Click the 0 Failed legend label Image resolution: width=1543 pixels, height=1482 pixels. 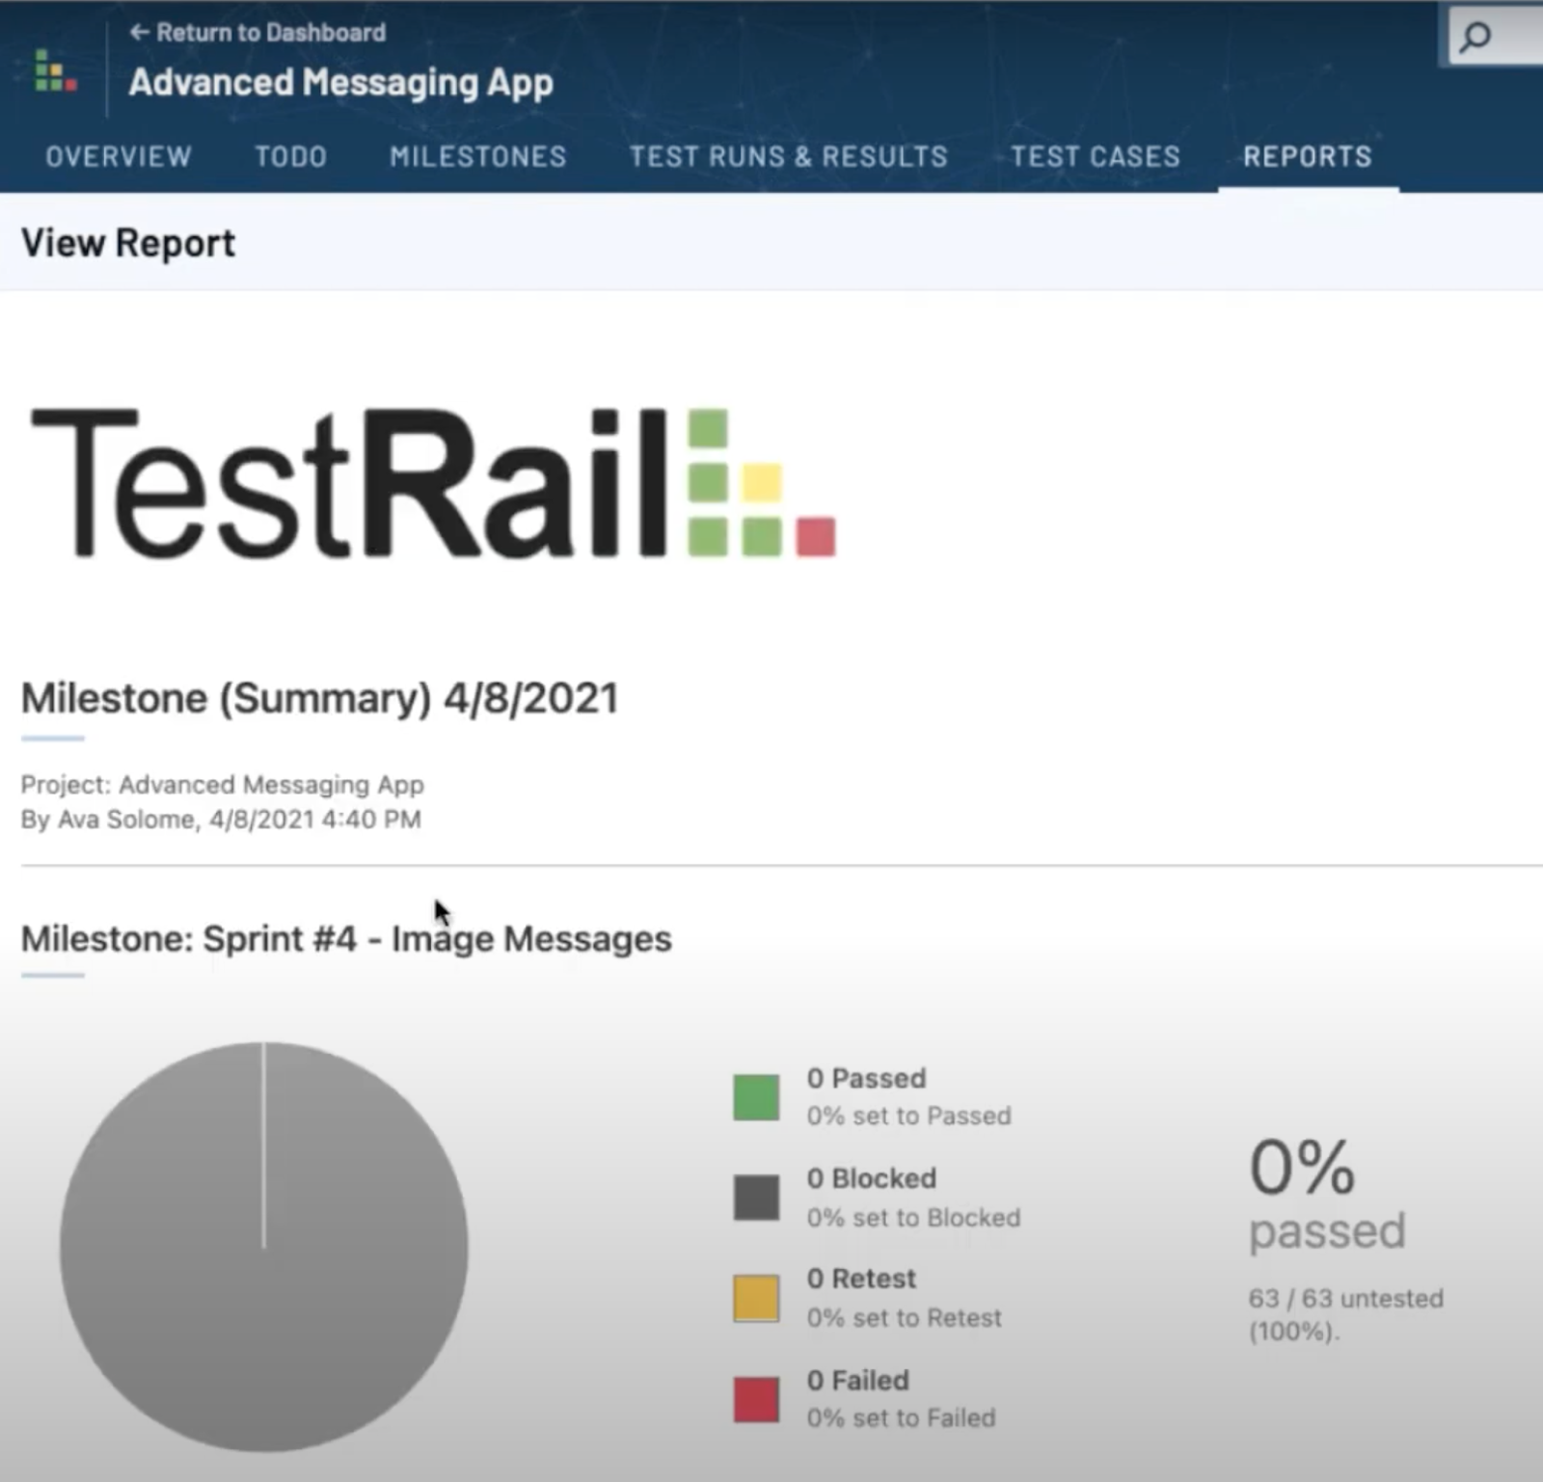[857, 1381]
